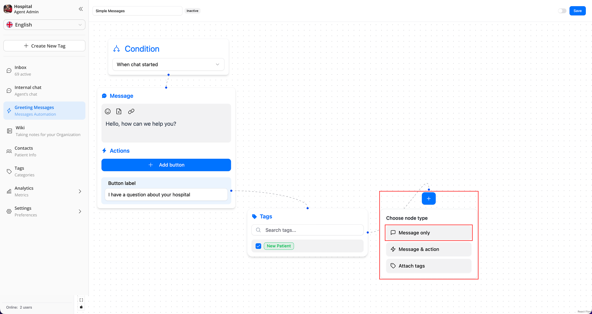
Task: Click the insert link icon in Message
Action: [131, 111]
